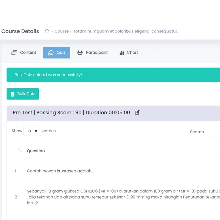Screen dimensions: 220x220
Task: Click the Search label next to the field
Action: pos(197,132)
